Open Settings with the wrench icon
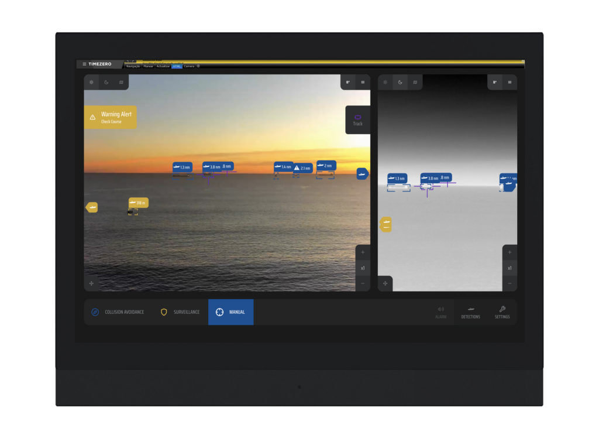Image resolution: width=599 pixels, height=438 pixels. click(502, 312)
